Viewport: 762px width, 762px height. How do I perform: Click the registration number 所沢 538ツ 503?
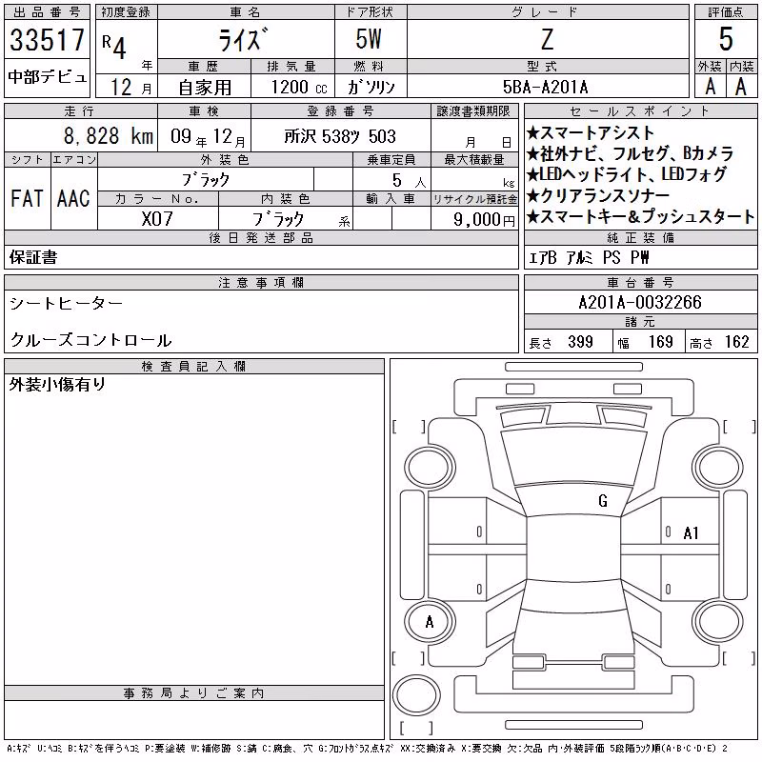pos(340,136)
